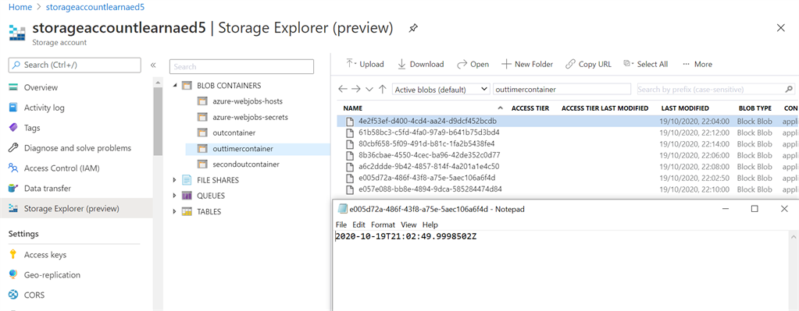The width and height of the screenshot is (799, 311).
Task: Click the Notepad scrollbar up arrow
Action: pyautogui.click(x=794, y=237)
